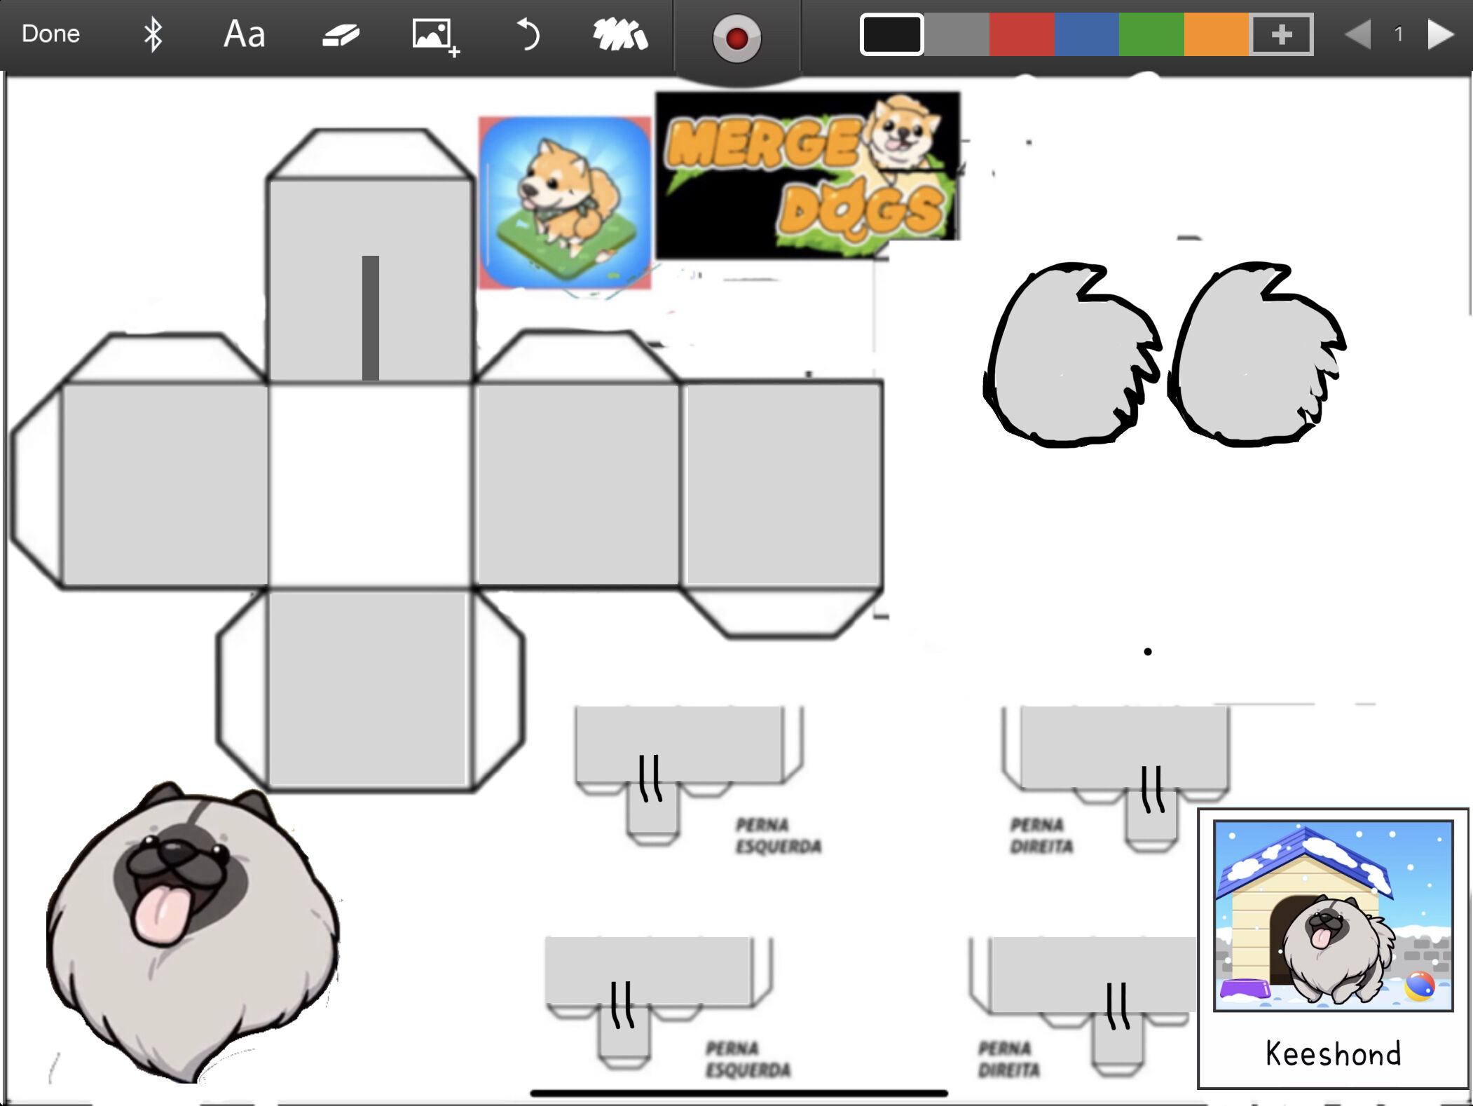1473x1106 pixels.
Task: Select the right gray fluffy tail drawing
Action: 1258,355
